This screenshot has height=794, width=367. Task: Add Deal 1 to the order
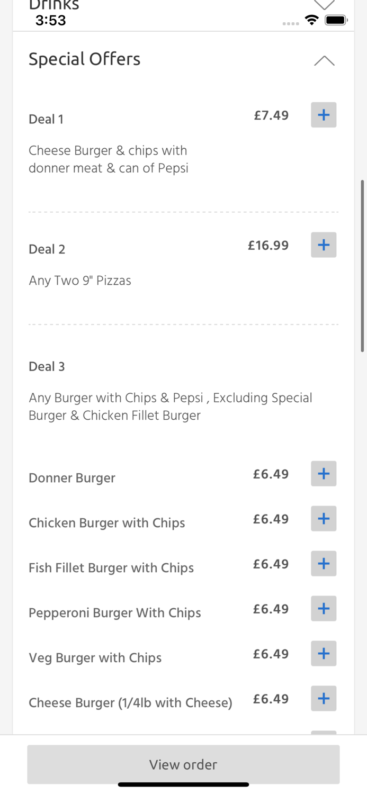[324, 115]
